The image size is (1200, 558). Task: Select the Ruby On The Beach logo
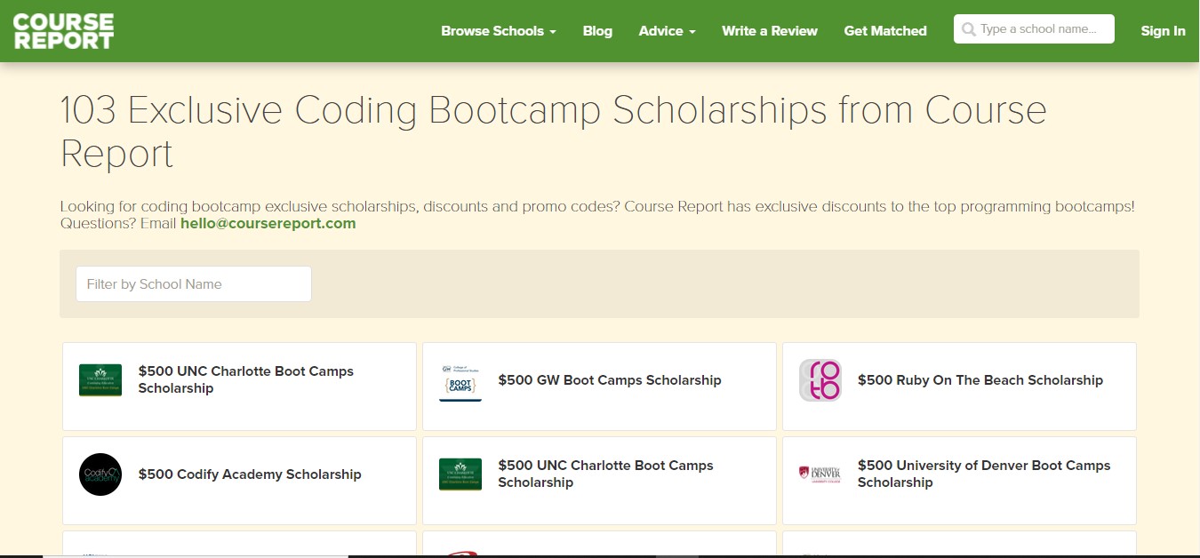pyautogui.click(x=820, y=380)
